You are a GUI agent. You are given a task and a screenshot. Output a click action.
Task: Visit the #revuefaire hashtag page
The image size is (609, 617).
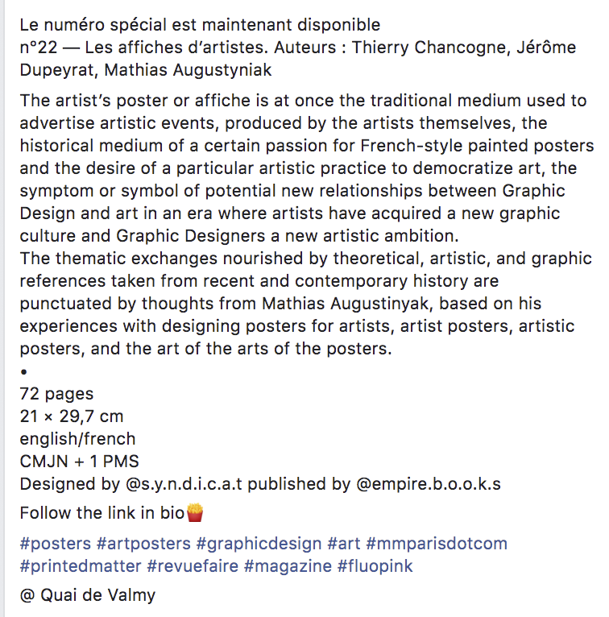193,565
